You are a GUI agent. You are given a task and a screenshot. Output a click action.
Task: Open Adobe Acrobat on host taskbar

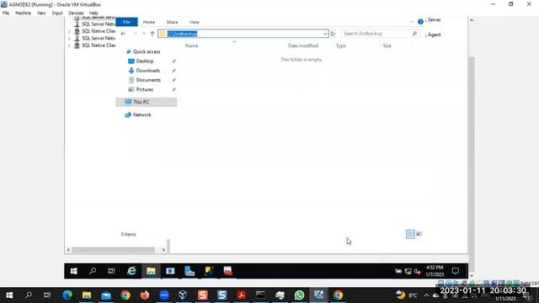242,295
